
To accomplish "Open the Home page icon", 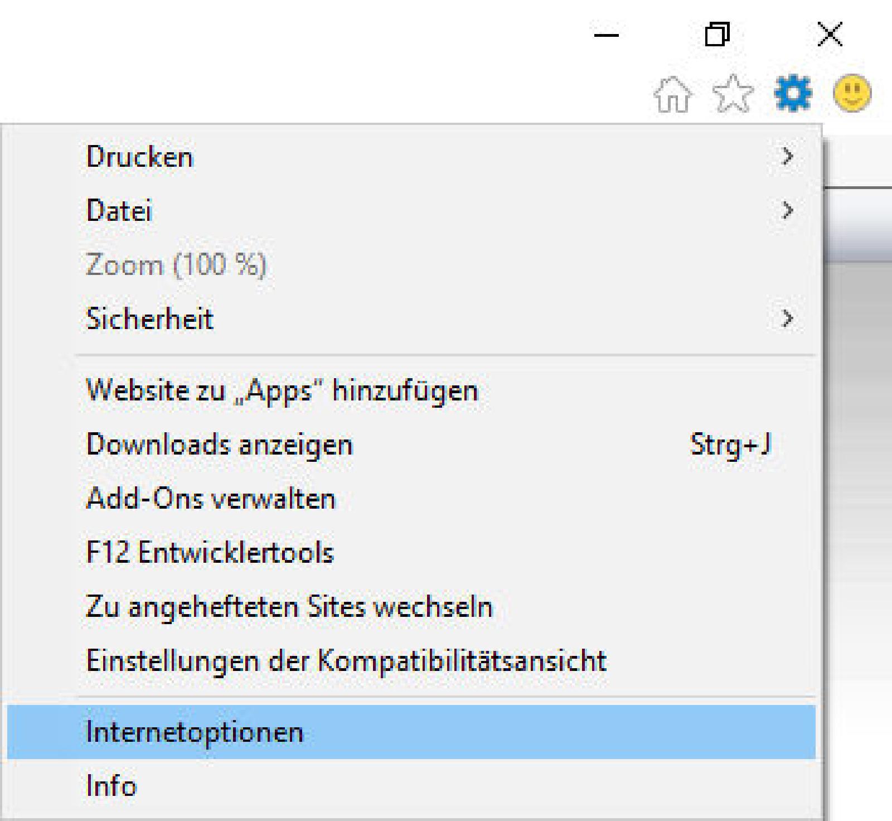I will (x=673, y=94).
